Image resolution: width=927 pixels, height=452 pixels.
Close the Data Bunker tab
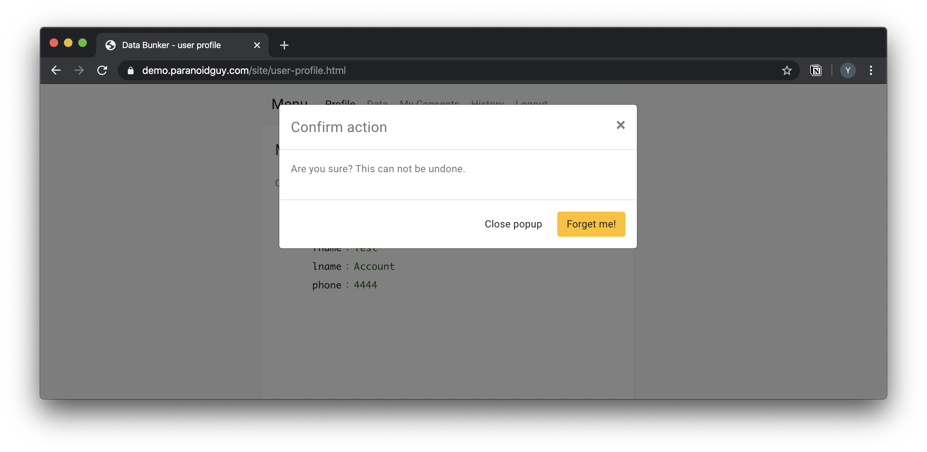[x=257, y=45]
